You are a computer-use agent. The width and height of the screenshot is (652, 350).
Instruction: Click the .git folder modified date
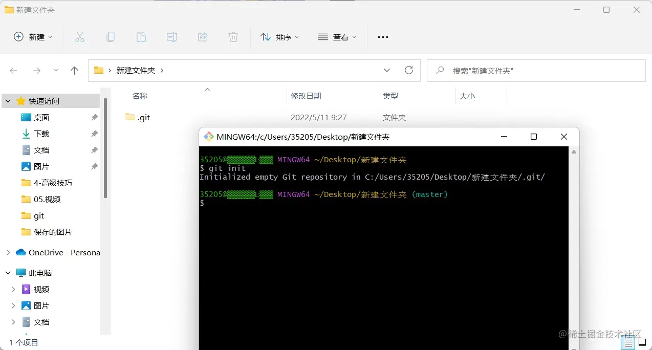tap(318, 117)
